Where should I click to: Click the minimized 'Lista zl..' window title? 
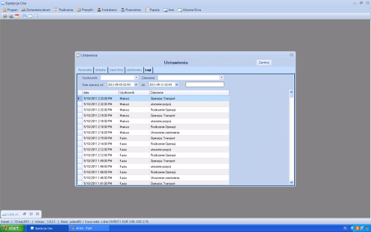(x=13, y=214)
